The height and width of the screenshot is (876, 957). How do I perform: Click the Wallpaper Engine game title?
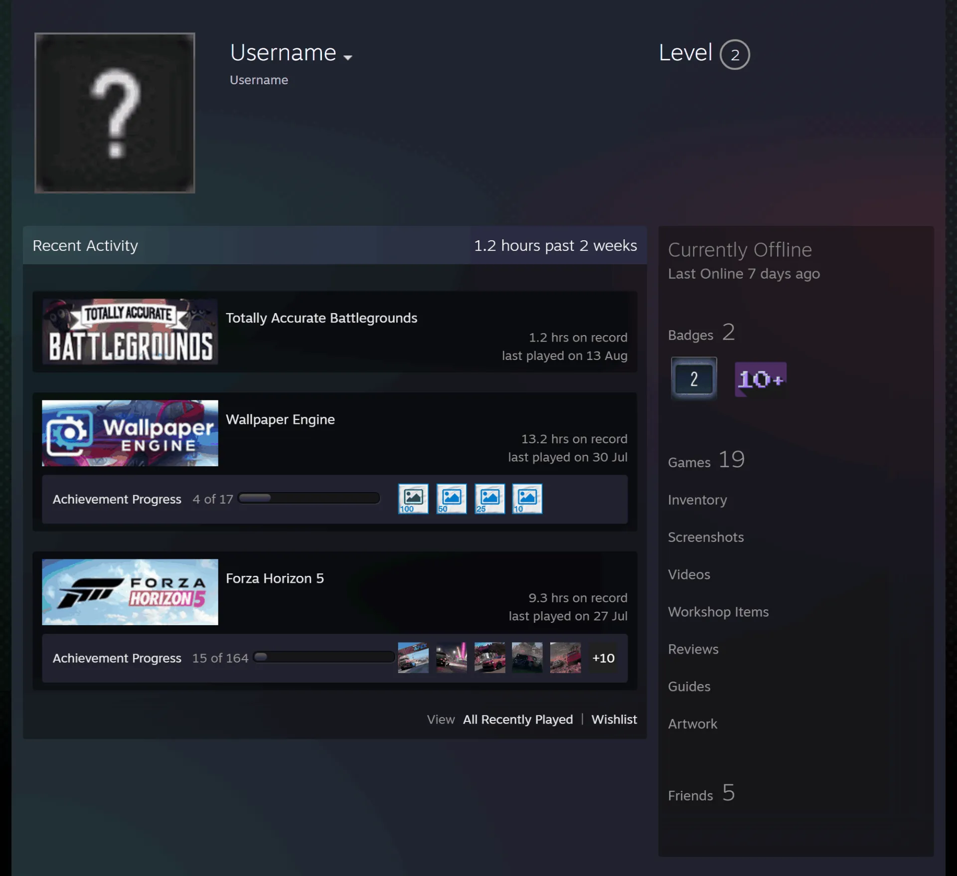(x=280, y=419)
